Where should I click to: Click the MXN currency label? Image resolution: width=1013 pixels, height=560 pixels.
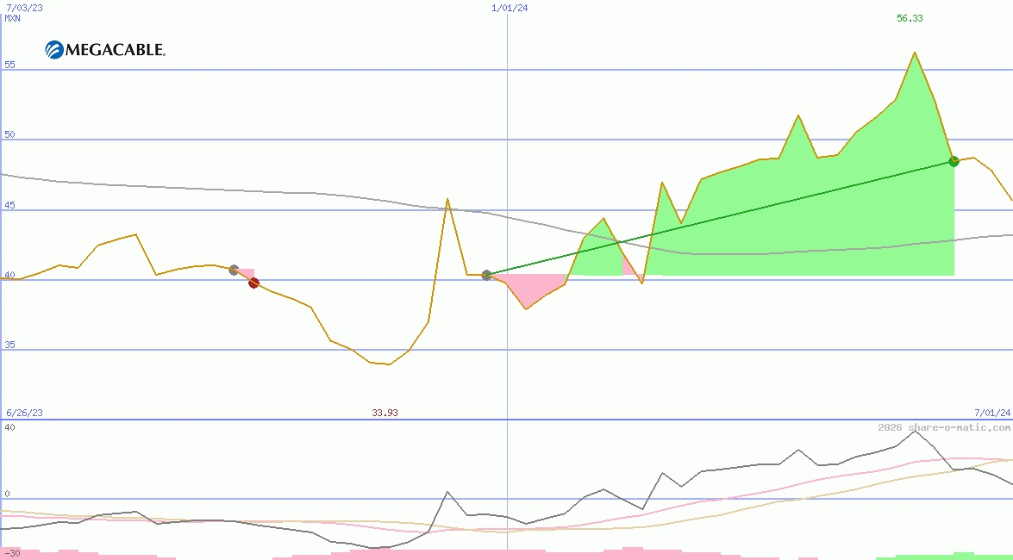coord(13,18)
